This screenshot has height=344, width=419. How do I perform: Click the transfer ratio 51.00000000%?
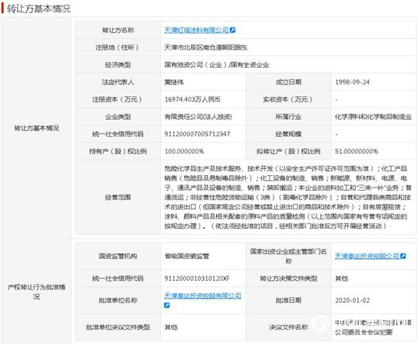tap(356, 151)
